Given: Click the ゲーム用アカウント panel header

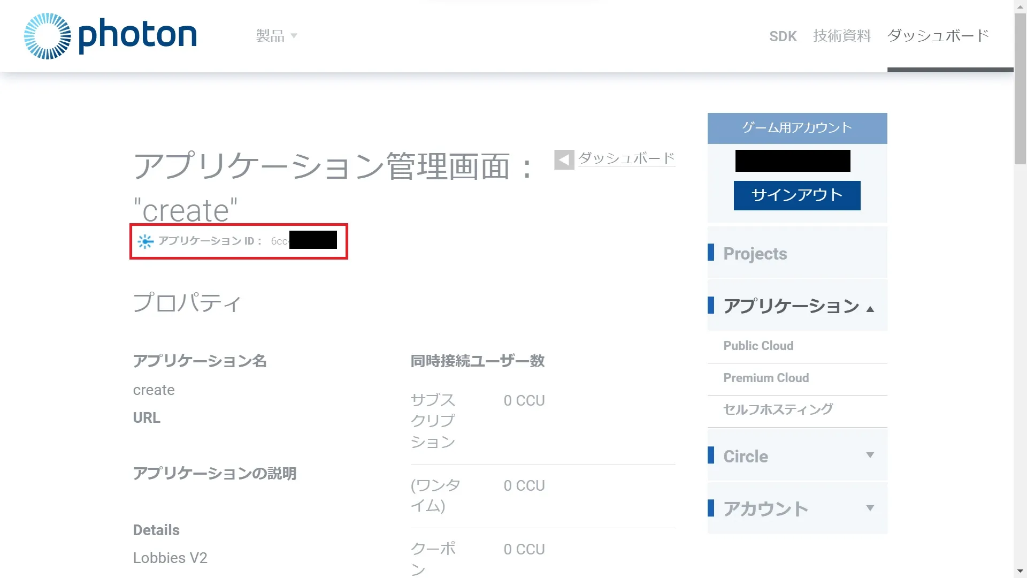Looking at the screenshot, I should [x=797, y=128].
